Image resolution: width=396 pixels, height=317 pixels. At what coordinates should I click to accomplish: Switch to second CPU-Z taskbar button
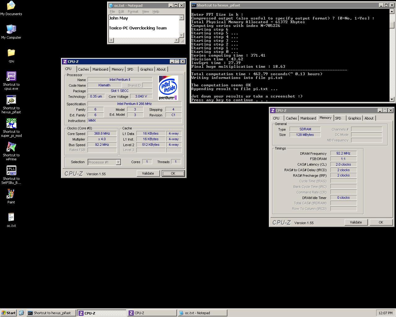(152, 313)
